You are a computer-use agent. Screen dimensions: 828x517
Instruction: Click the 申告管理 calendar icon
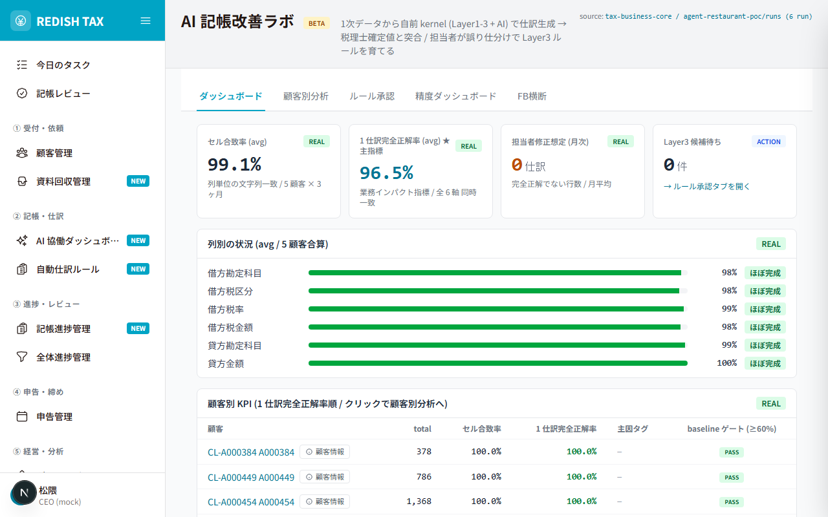click(x=22, y=416)
